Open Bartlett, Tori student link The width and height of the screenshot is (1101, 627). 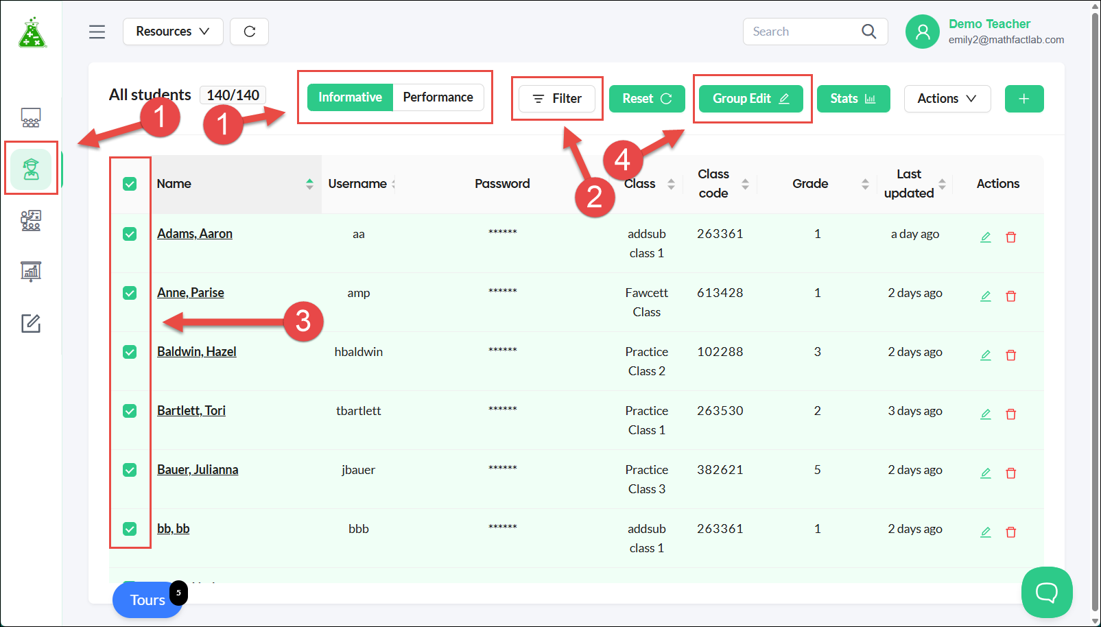click(191, 411)
